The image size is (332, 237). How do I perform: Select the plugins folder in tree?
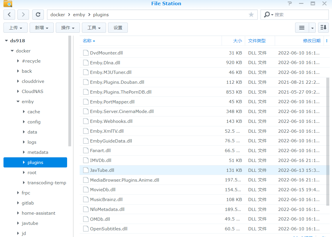click(35, 163)
